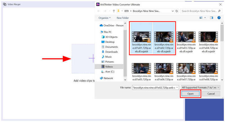Screen dimensions: 225x122
Task: Refresh the current folder
Action: [177, 11]
